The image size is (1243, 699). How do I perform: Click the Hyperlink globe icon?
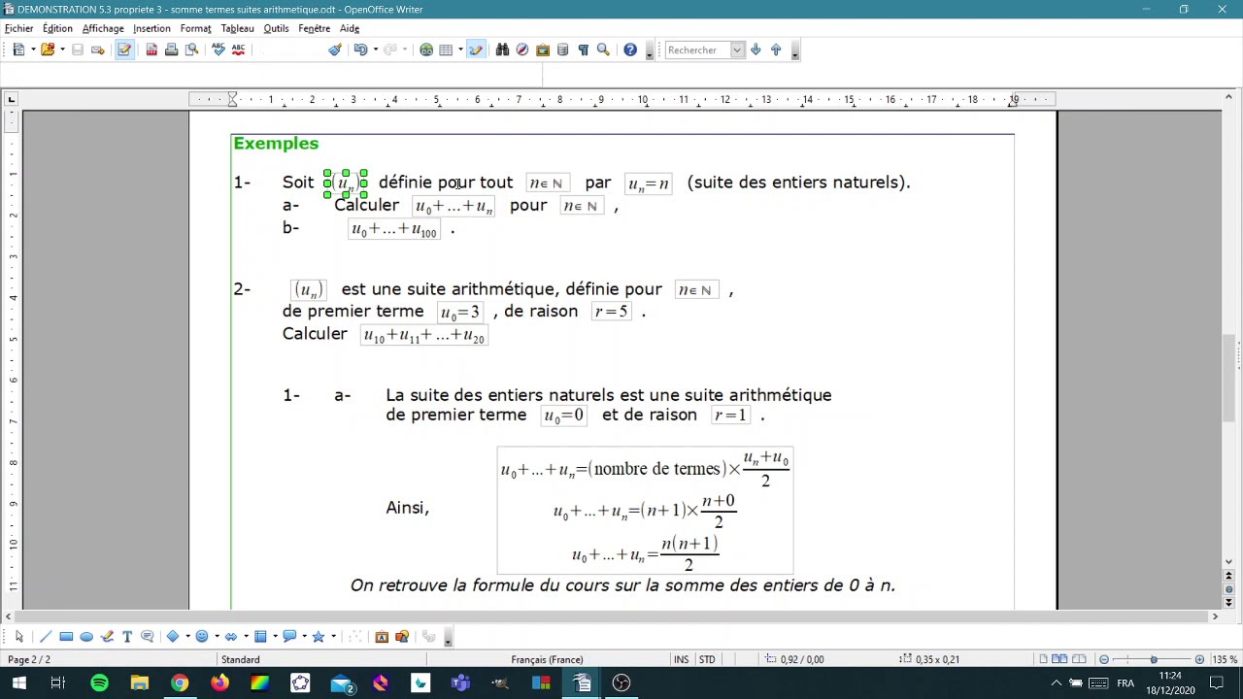click(425, 50)
